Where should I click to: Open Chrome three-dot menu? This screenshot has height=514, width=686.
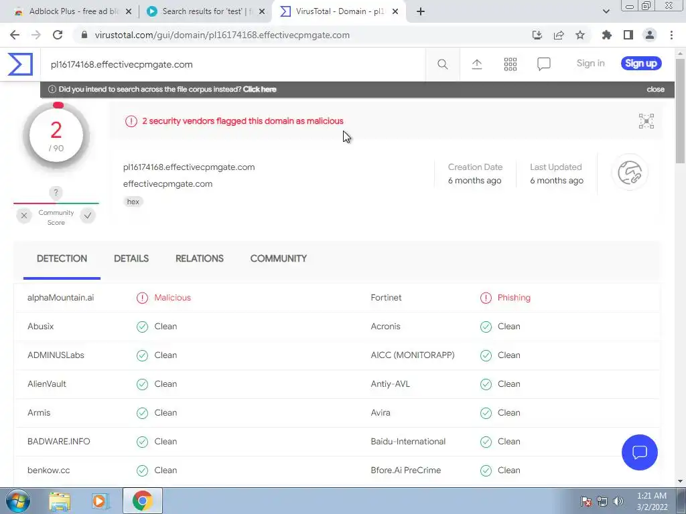671,35
